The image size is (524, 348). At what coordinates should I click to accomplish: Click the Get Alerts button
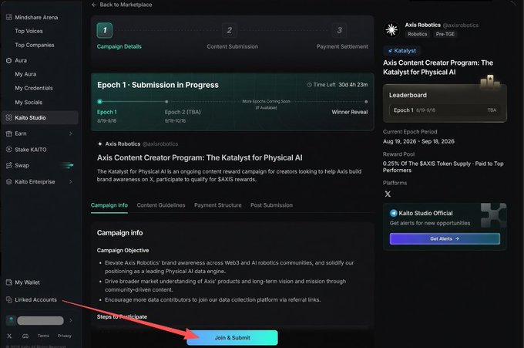tap(445, 238)
